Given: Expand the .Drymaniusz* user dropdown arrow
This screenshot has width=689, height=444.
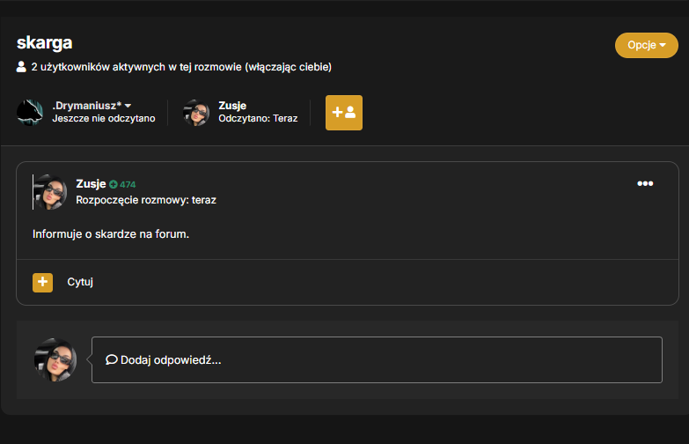Looking at the screenshot, I should 128,106.
